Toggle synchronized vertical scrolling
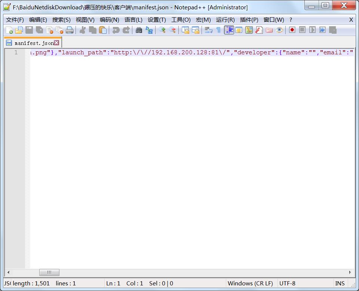Image resolution: width=359 pixels, height=291 pixels. 185,30
